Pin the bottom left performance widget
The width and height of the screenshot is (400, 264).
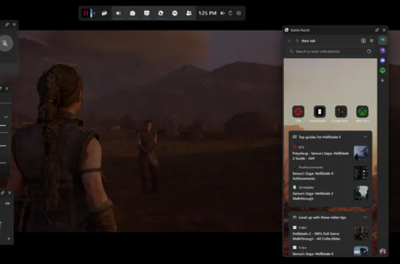(x=3, y=193)
